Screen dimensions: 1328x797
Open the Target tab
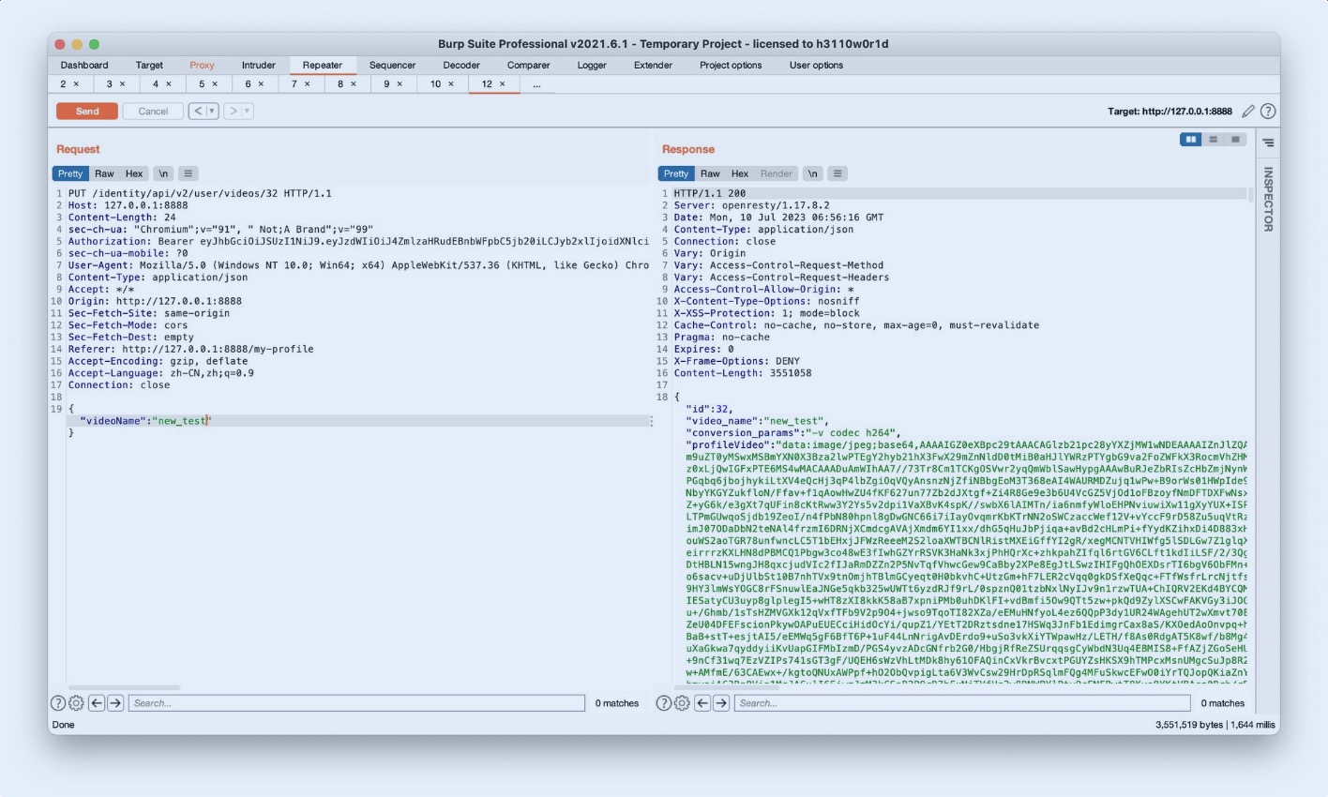[149, 66]
